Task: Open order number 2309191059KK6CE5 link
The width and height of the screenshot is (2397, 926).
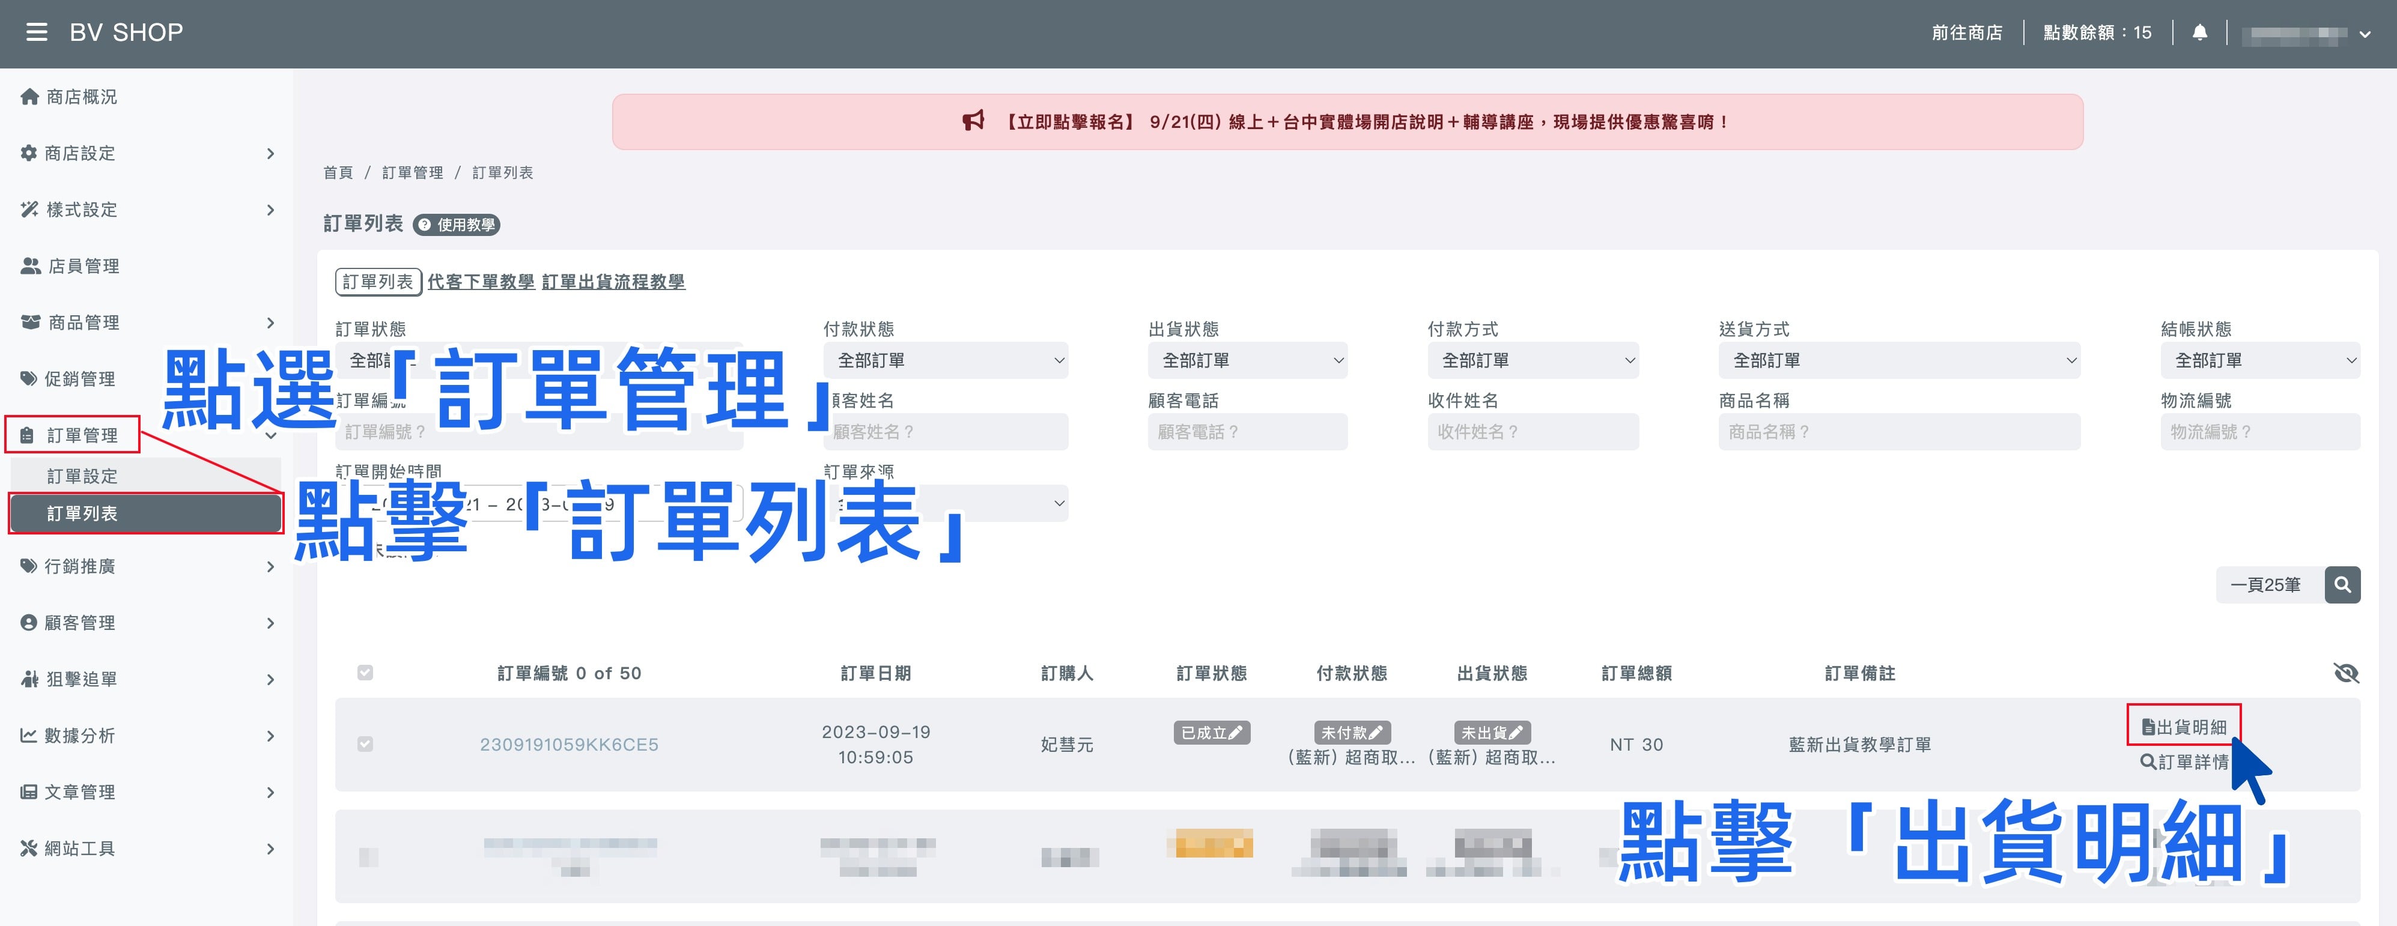Action: click(568, 745)
